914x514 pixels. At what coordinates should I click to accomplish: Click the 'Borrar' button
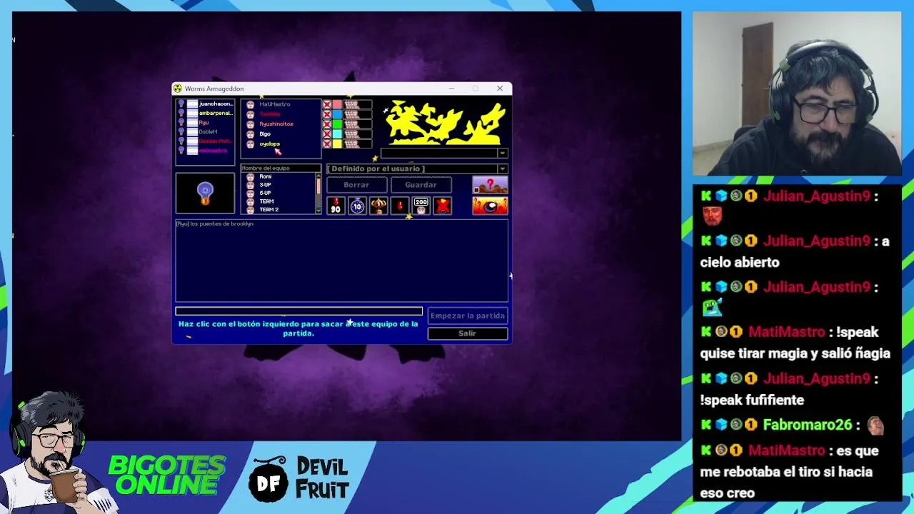356,185
